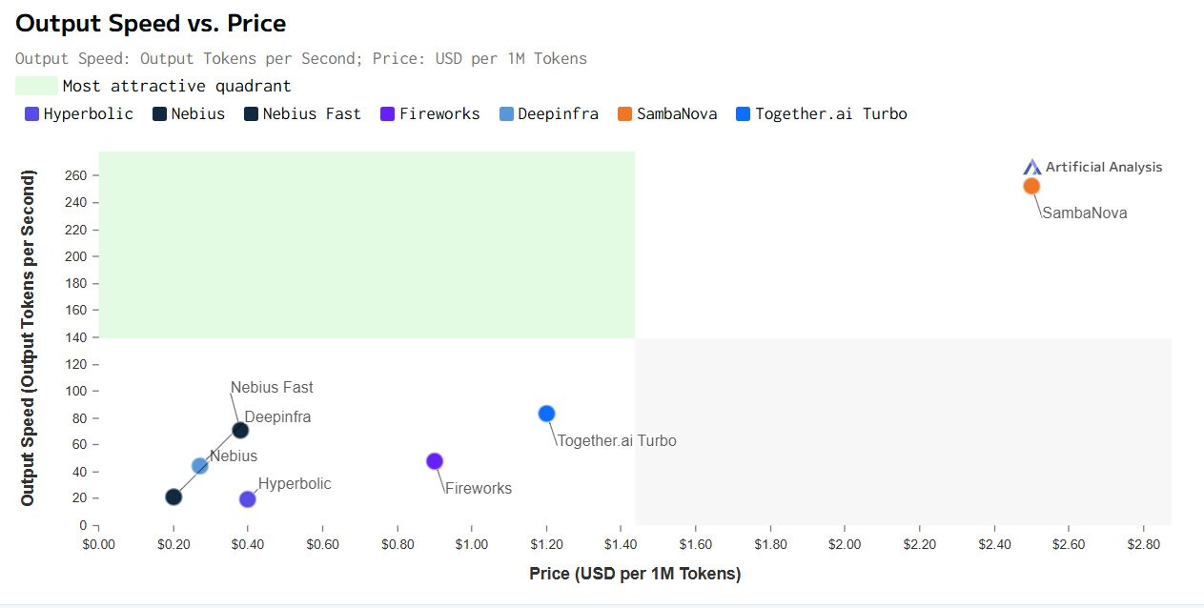The width and height of the screenshot is (1204, 608).
Task: Click the Hyperbolic data point on chart
Action: click(248, 499)
